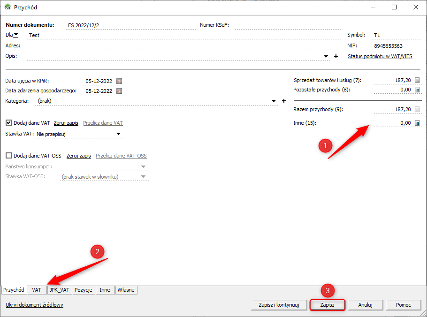Screen dimensions: 427x317
Task: Open the Pozycje tab
Action: 84,290
